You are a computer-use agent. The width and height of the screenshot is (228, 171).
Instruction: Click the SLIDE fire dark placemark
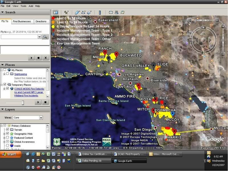(154, 65)
